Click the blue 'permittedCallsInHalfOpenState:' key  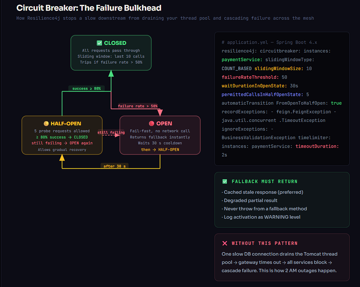(262, 94)
